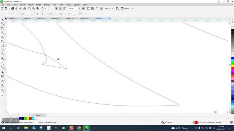This screenshot has width=234, height=131.
Task: Switch to the Untitled-1 document tab
Action: click(x=12, y=19)
